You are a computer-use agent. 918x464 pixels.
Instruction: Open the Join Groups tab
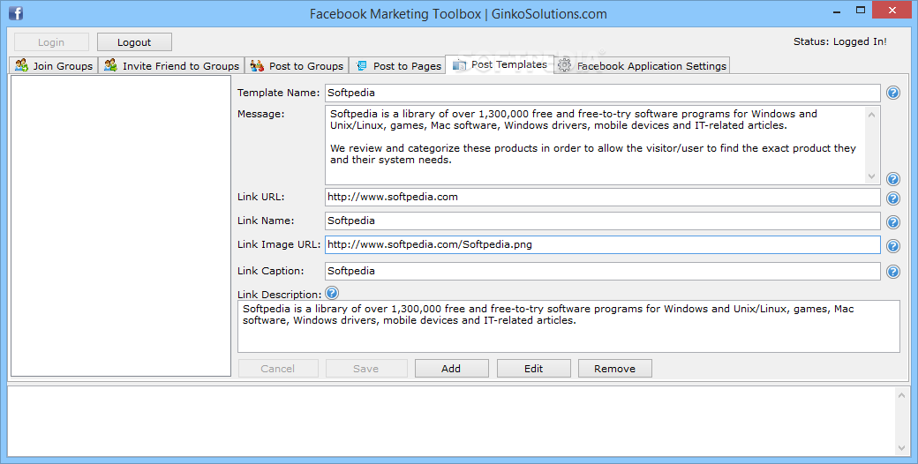[x=54, y=65]
